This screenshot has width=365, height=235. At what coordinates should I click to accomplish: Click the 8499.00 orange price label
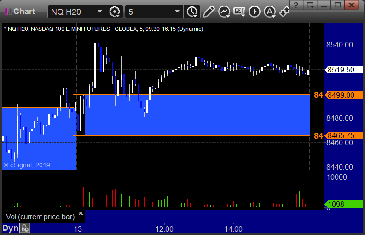pyautogui.click(x=344, y=95)
